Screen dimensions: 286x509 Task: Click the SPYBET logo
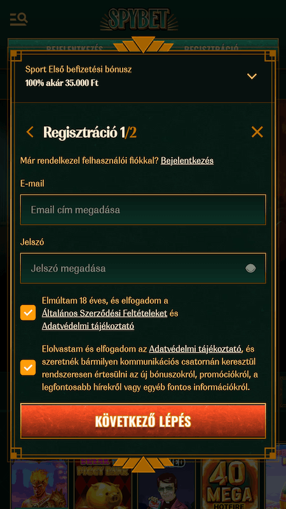[139, 20]
